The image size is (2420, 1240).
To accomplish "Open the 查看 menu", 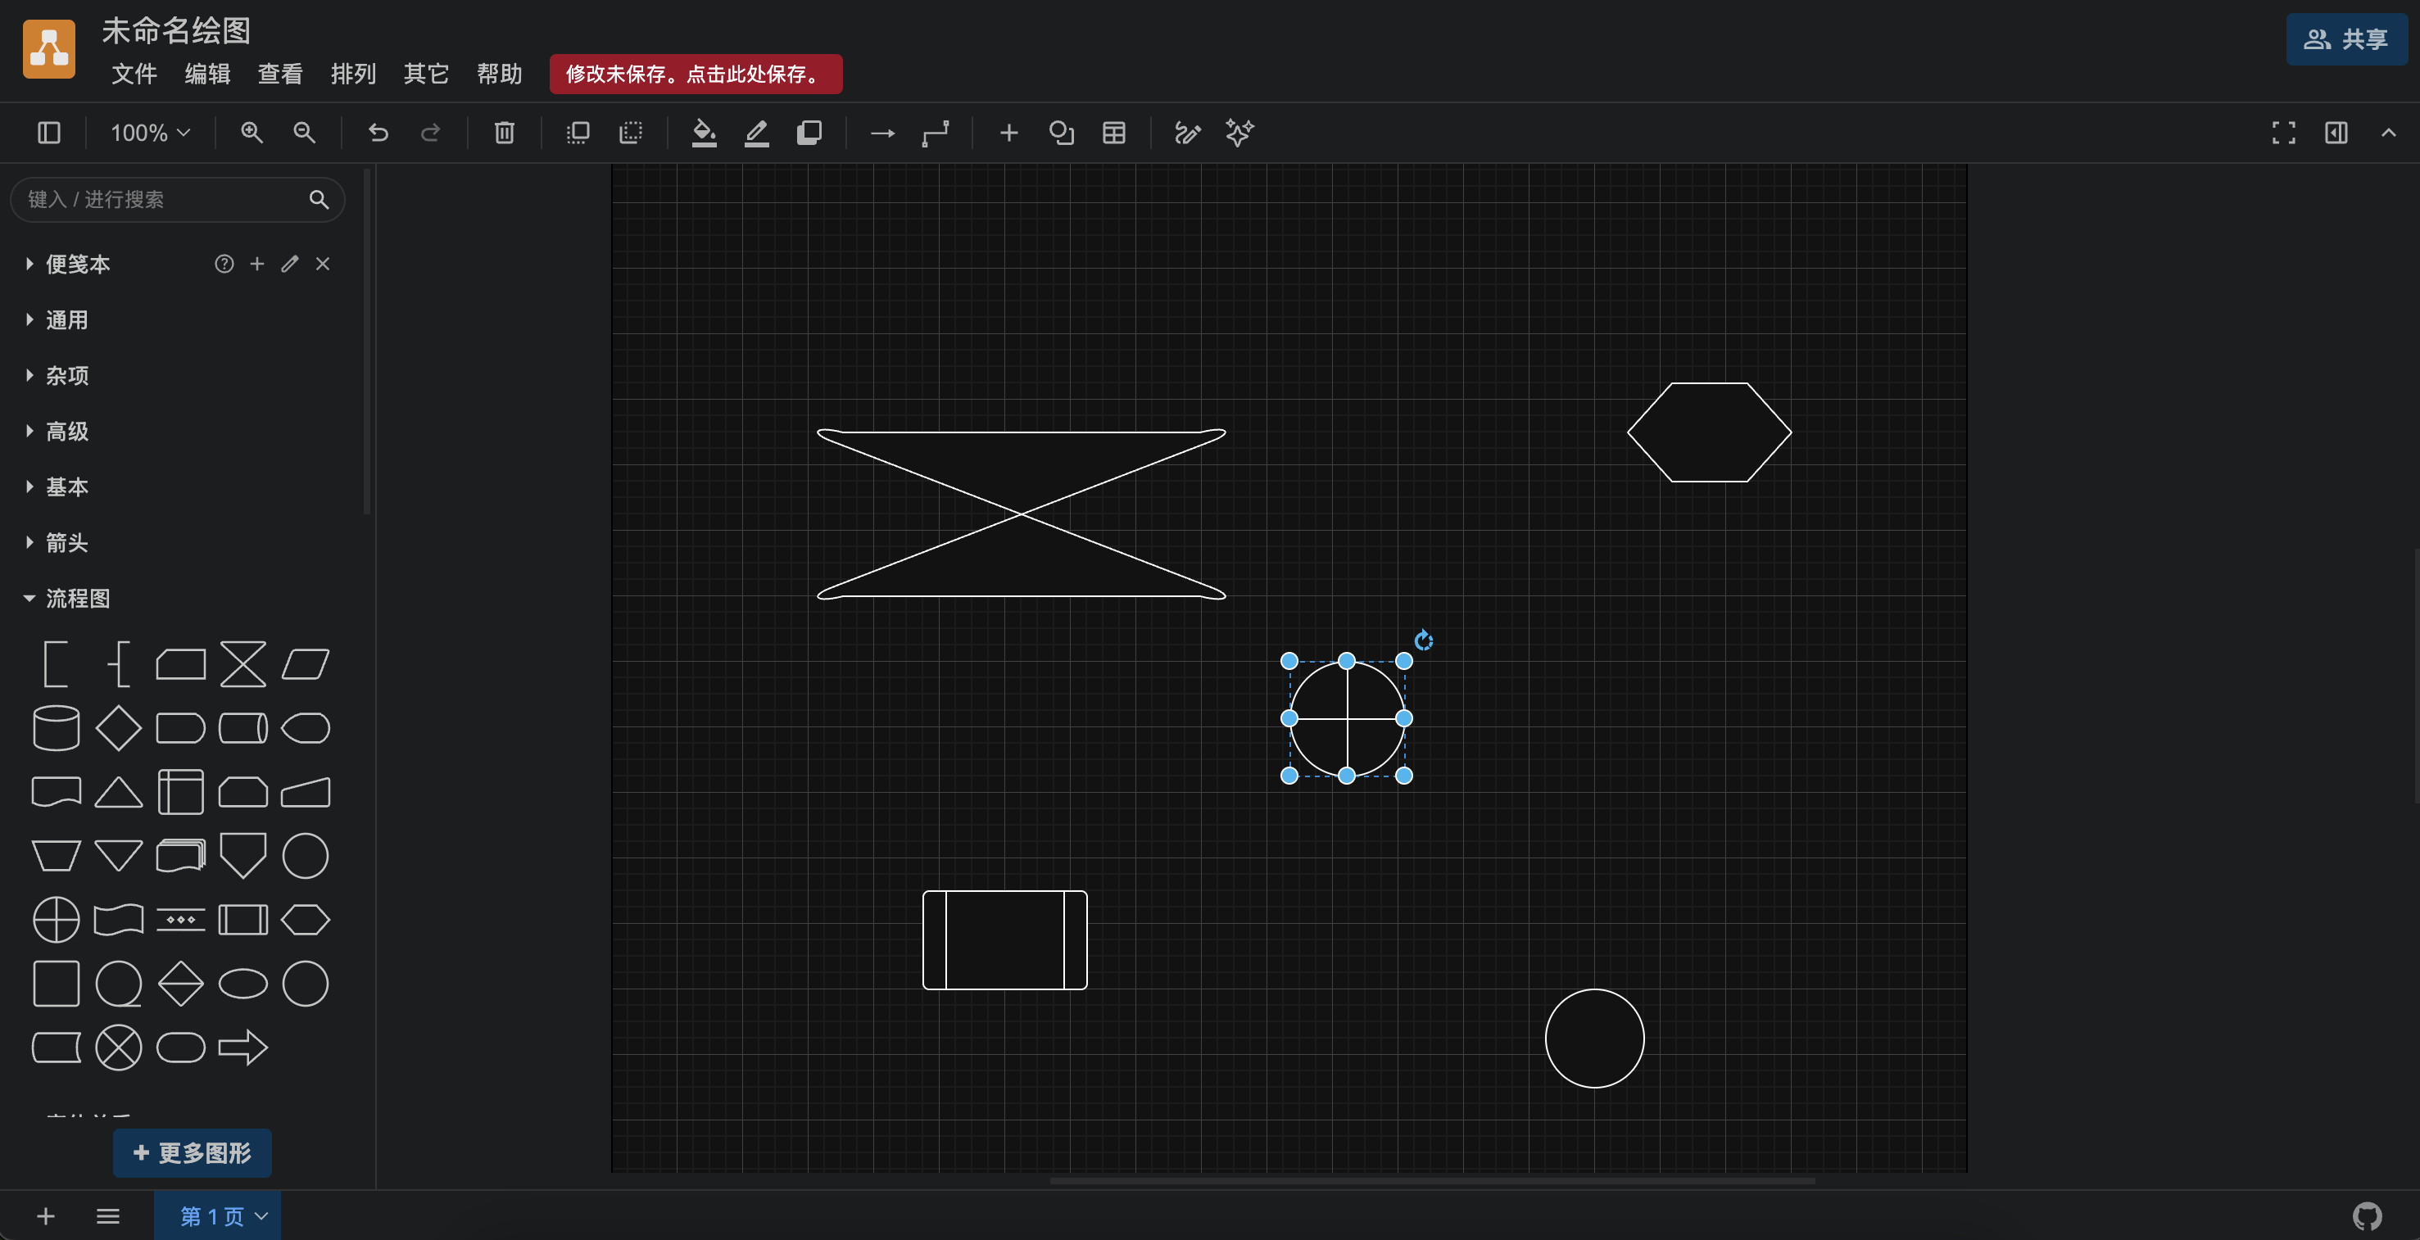I will (280, 73).
